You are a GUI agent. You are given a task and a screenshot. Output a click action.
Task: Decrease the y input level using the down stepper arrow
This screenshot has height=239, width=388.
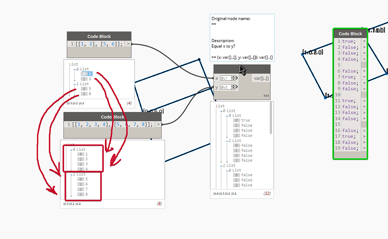tap(233, 88)
